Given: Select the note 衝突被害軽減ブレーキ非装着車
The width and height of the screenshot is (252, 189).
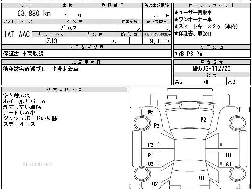Looking at the screenshot, I should pyautogui.click(x=41, y=69).
